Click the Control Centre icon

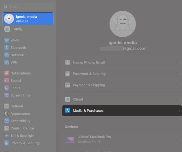(7, 128)
